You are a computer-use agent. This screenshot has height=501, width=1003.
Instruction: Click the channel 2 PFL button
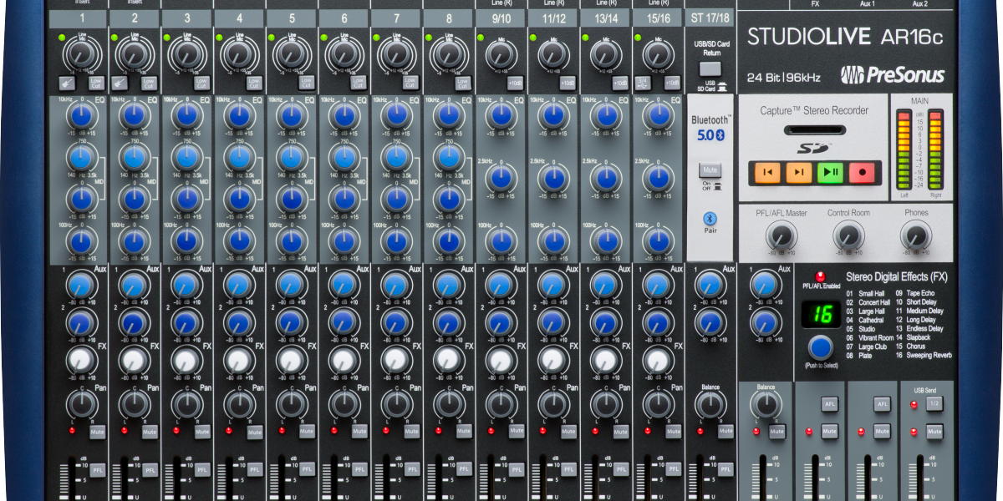coord(150,469)
